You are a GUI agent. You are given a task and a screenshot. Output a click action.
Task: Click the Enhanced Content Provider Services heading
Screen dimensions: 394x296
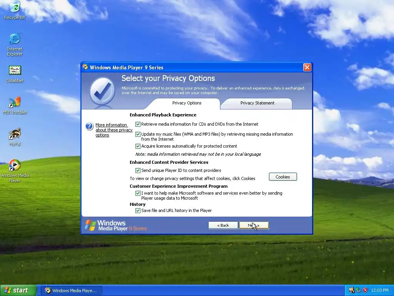point(169,162)
